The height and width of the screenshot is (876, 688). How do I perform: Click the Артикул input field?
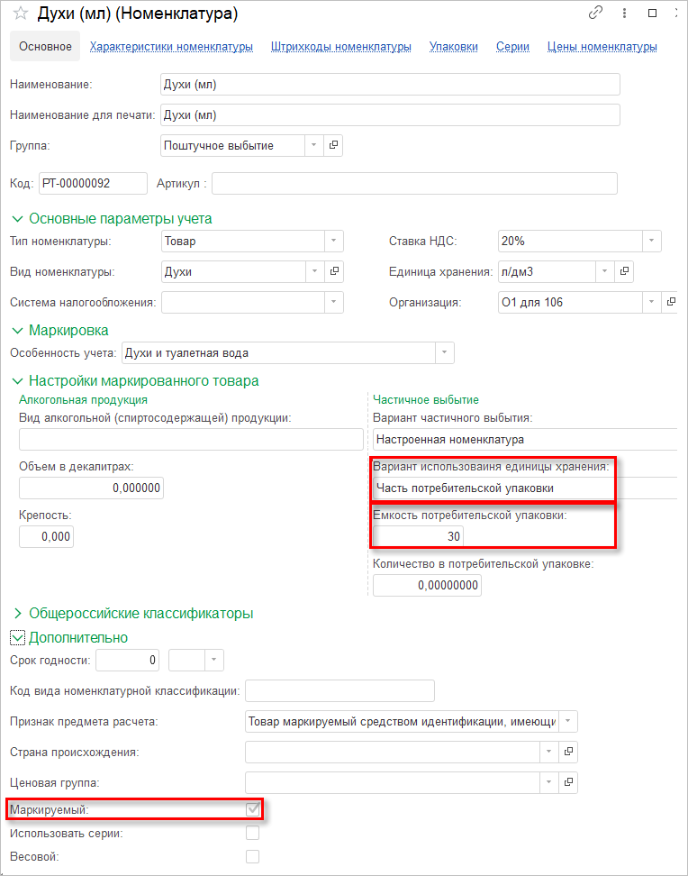click(414, 184)
